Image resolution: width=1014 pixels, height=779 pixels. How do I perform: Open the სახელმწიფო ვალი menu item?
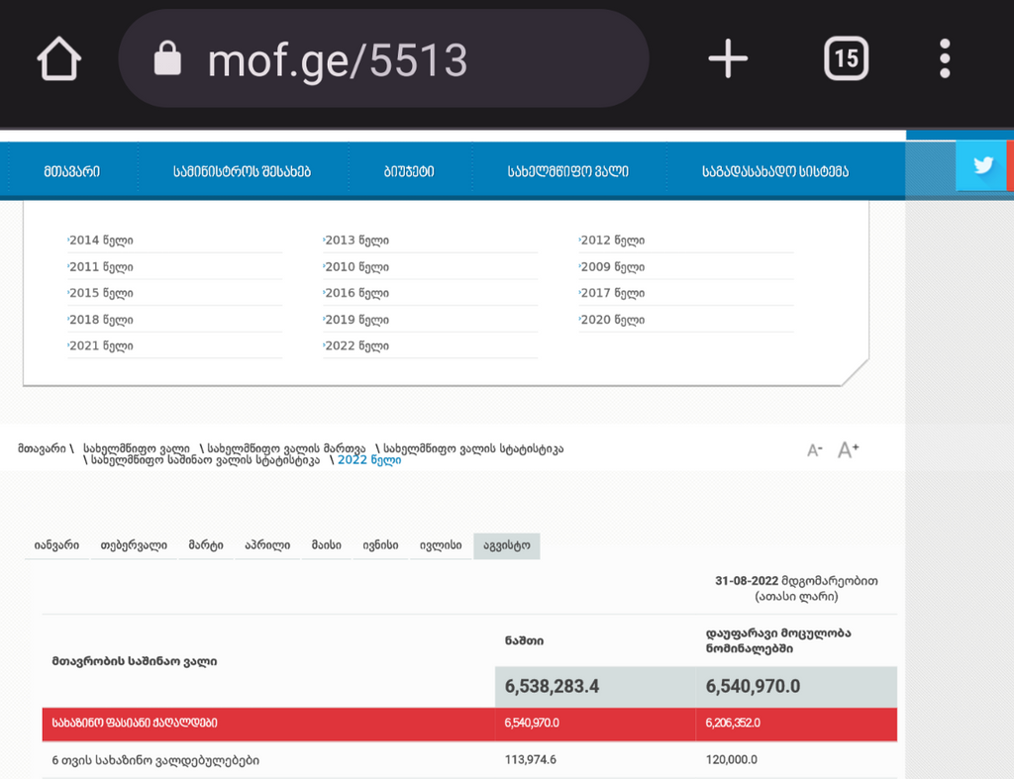tap(568, 171)
